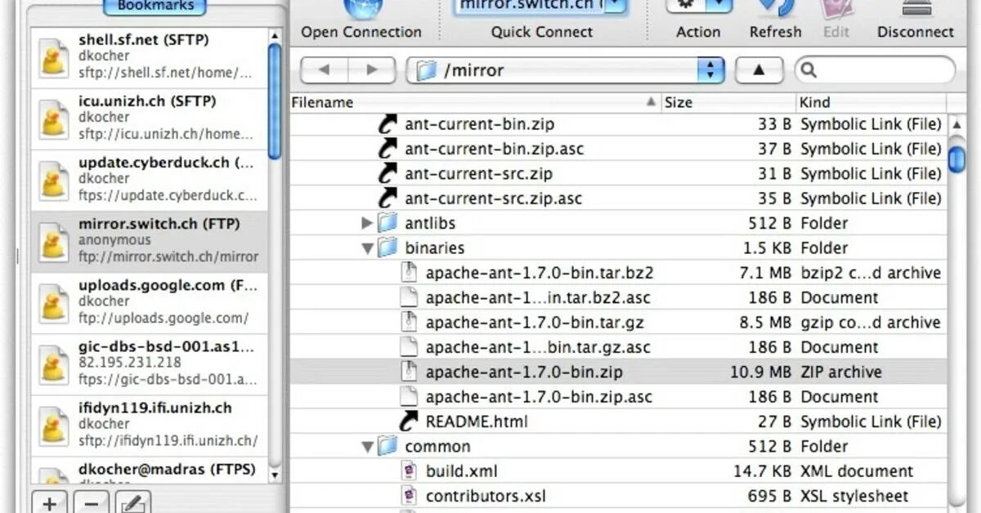981x513 pixels.
Task: Click symlink icon of ant-current-src.zip
Action: pyautogui.click(x=387, y=173)
